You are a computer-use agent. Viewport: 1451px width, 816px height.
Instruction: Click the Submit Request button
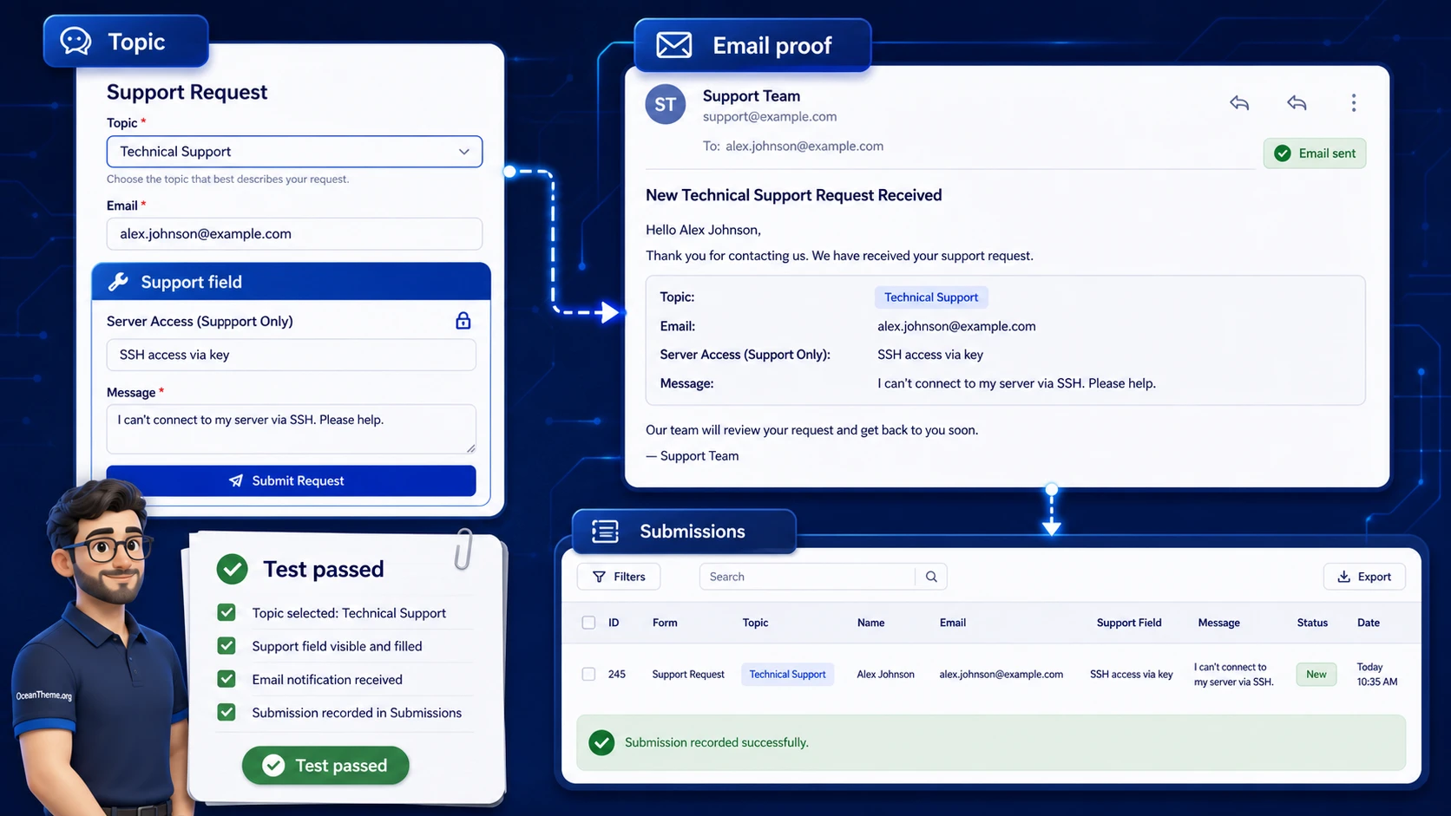pos(291,480)
